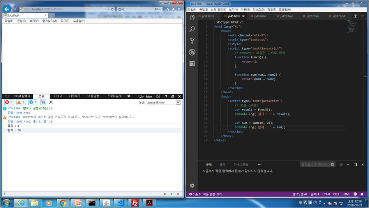Click the indentation 공백:4 status item
The image size is (369, 208).
click(315, 194)
